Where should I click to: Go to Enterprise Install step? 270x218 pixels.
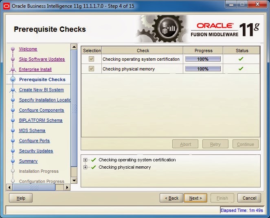click(35, 69)
